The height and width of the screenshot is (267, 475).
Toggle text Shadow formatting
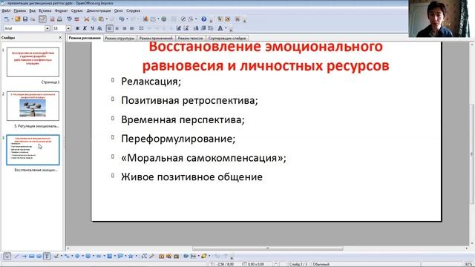click(99, 28)
